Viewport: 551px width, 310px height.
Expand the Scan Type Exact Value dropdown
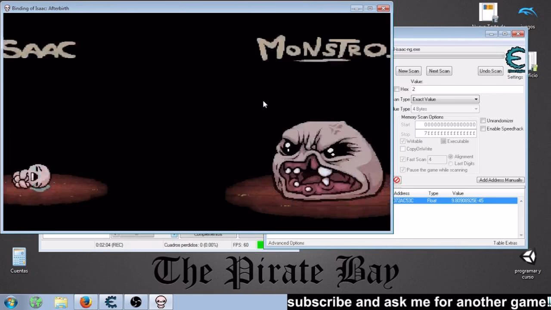coord(445,99)
